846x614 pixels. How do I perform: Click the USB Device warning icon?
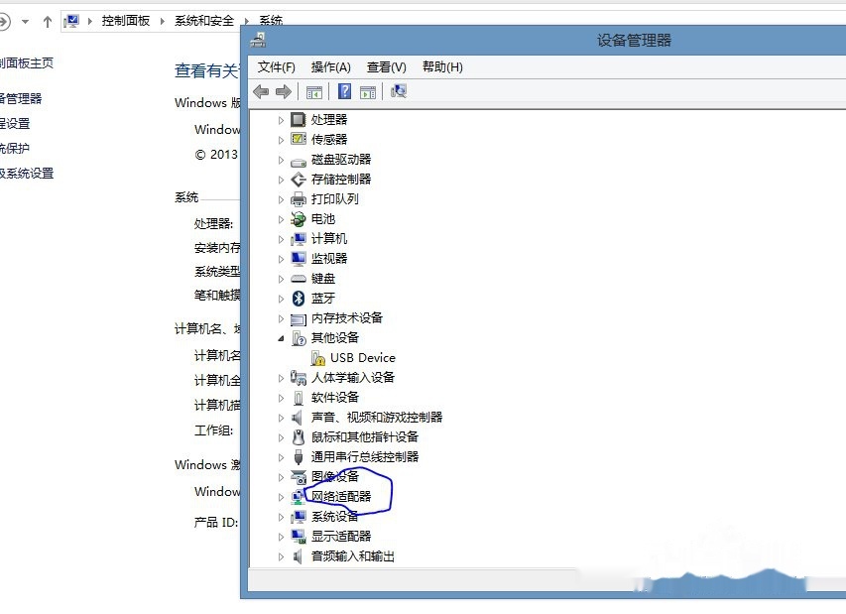point(317,358)
